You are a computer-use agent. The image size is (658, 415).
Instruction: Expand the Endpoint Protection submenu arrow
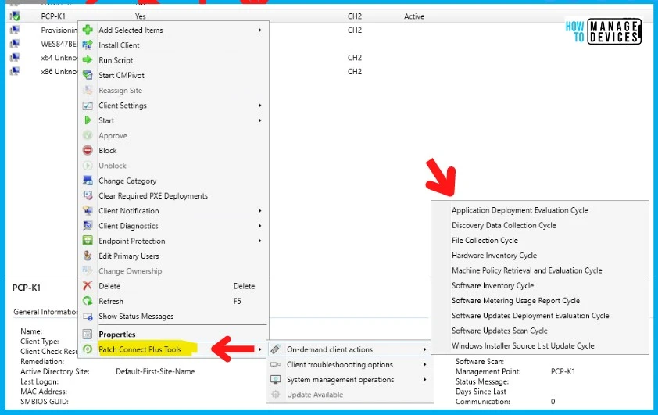point(259,241)
